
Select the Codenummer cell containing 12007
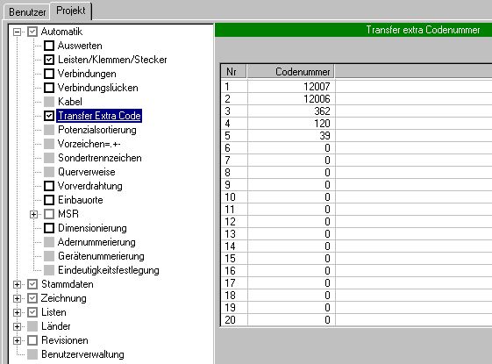click(291, 86)
